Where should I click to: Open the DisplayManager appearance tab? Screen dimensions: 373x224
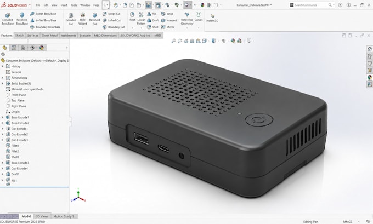pos(42,48)
